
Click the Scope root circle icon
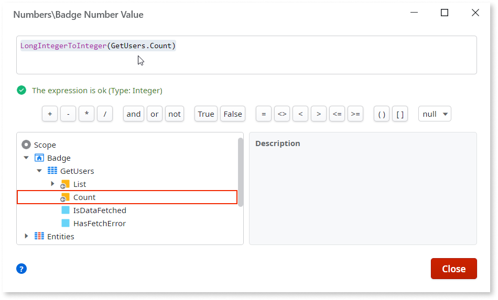click(26, 145)
